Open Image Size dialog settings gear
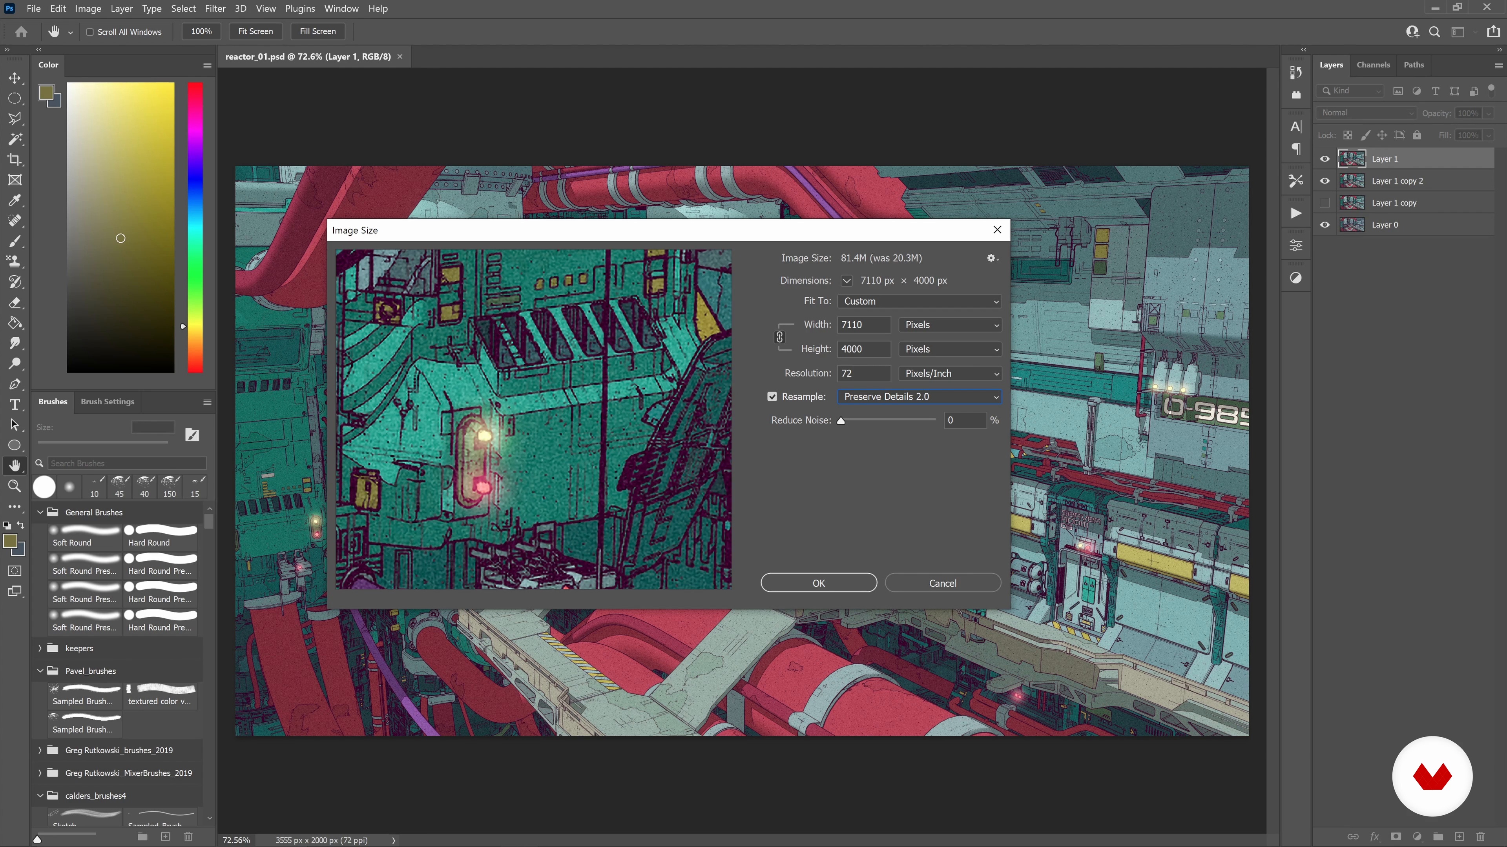 tap(992, 258)
